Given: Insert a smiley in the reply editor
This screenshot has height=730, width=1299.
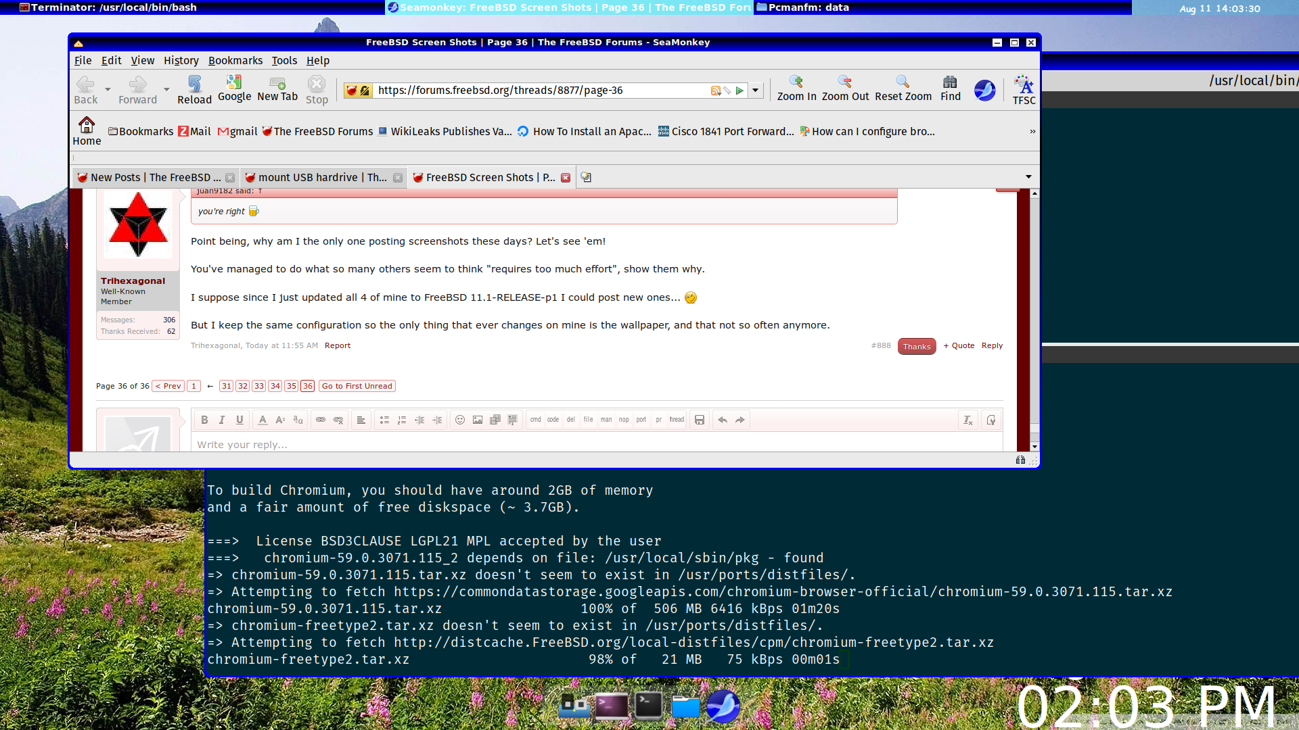Looking at the screenshot, I should point(460,420).
